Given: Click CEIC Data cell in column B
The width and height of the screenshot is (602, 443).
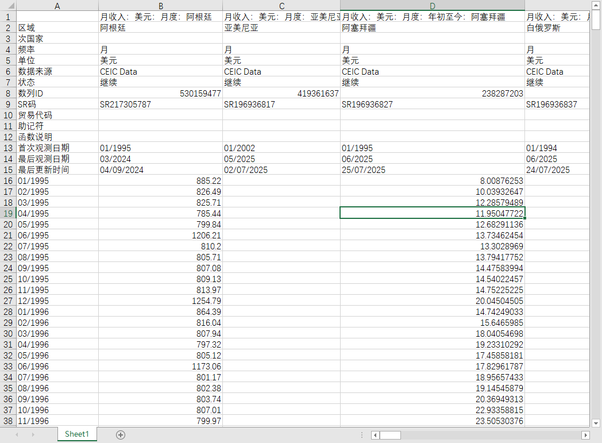Looking at the screenshot, I should [x=160, y=71].
